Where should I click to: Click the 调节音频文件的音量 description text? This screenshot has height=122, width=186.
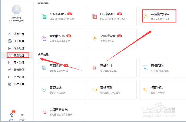pyautogui.click(x=110, y=93)
